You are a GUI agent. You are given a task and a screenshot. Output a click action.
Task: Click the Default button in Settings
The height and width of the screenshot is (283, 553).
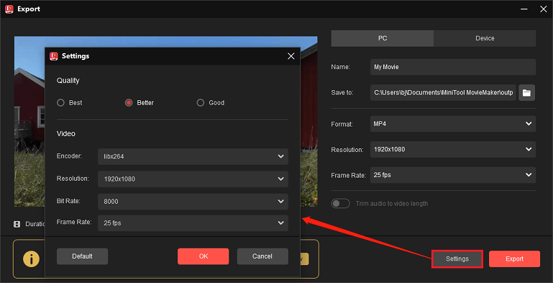(x=82, y=256)
